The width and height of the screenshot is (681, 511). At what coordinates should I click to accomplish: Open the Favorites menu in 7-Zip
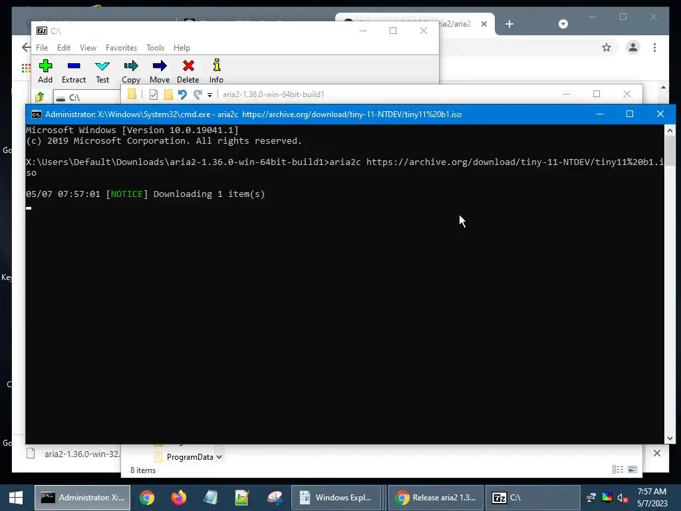pyautogui.click(x=121, y=48)
